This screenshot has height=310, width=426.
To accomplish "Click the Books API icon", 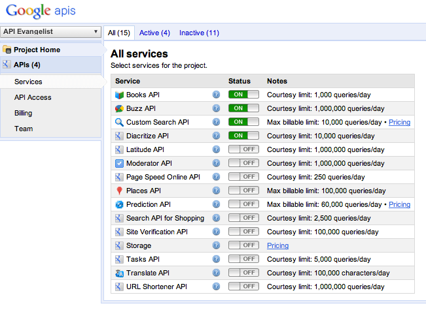I will pos(119,95).
